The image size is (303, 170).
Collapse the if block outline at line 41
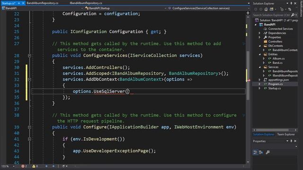pos(29,139)
